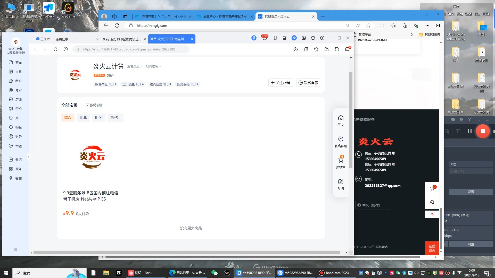Open the 服务 sidebar item
This screenshot has height=278, width=495.
click(x=15, y=169)
